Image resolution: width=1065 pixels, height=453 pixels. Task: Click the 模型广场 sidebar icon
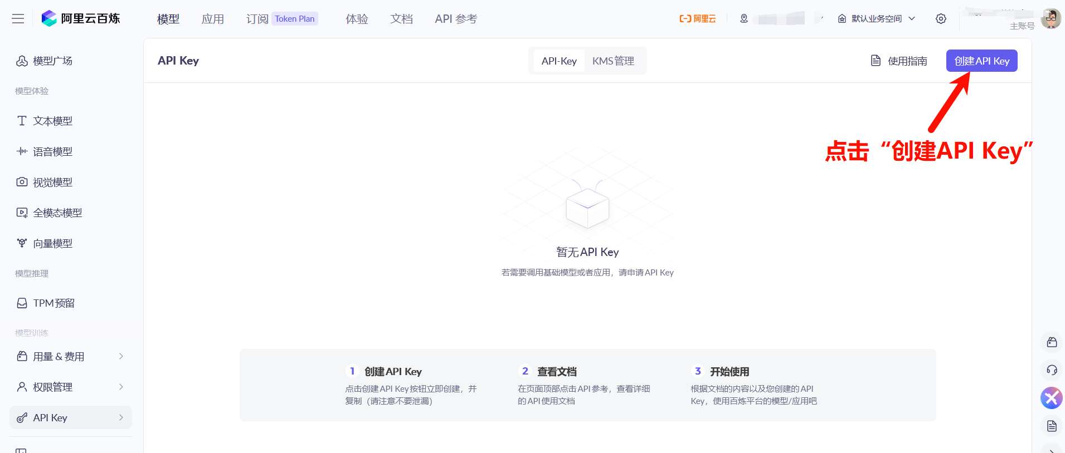22,61
